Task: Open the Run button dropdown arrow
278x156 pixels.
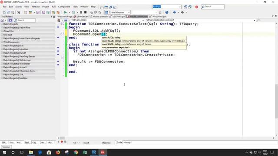Action: click(69, 13)
